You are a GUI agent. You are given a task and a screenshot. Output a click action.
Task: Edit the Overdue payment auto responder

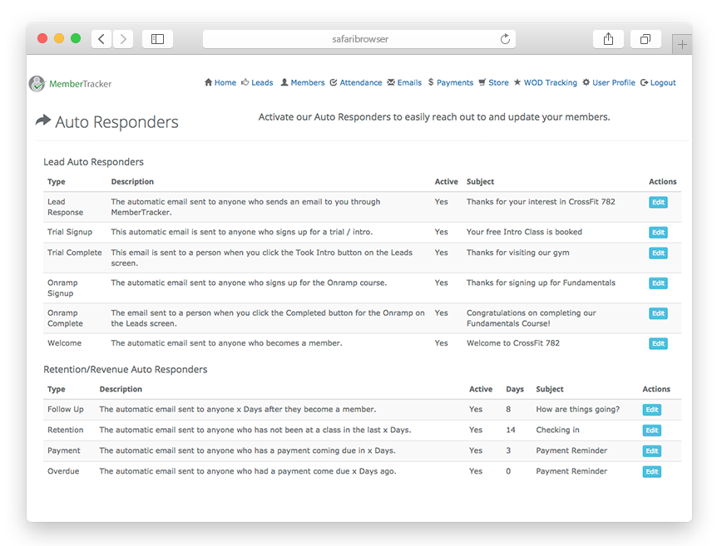pyautogui.click(x=651, y=472)
